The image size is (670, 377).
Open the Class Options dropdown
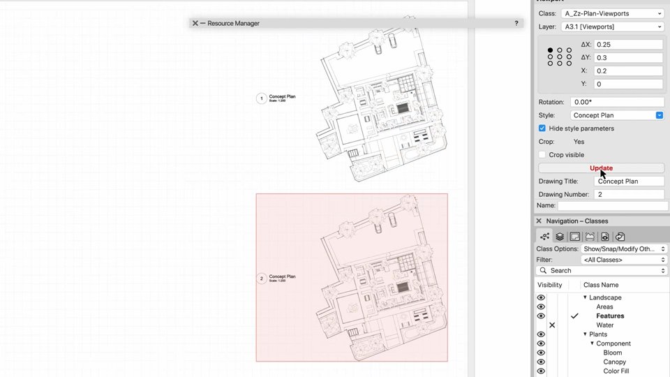point(624,249)
